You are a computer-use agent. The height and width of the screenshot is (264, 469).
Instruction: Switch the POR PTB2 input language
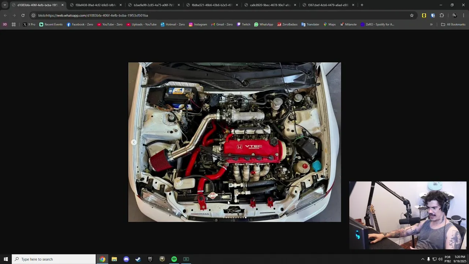448,259
